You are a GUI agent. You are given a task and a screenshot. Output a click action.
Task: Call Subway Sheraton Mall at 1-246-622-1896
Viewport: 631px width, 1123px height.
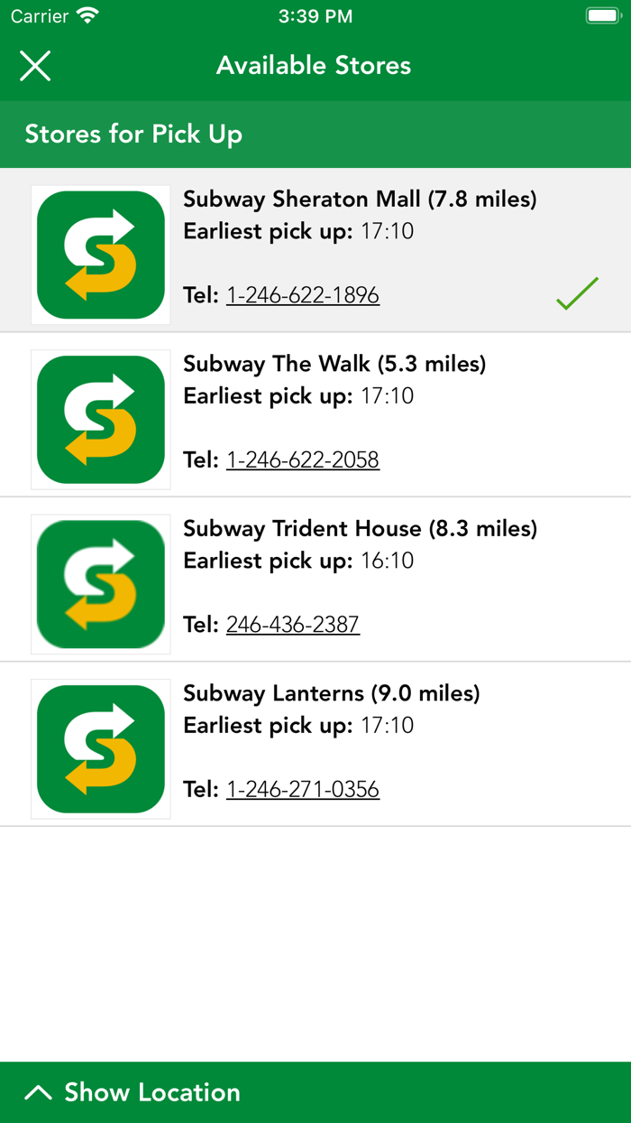click(x=302, y=294)
